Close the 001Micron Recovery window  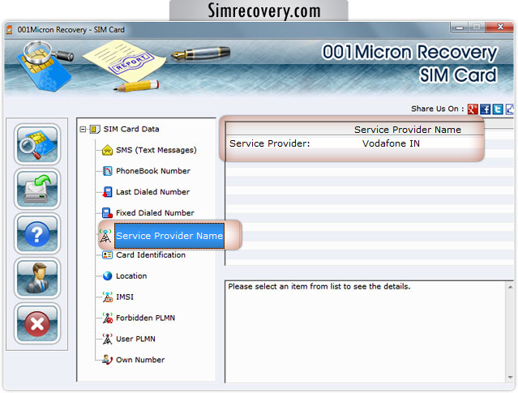(x=500, y=27)
